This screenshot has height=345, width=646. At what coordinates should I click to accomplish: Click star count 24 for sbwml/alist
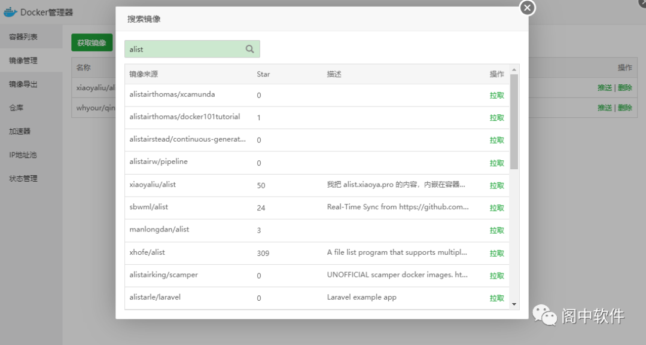[x=261, y=208]
